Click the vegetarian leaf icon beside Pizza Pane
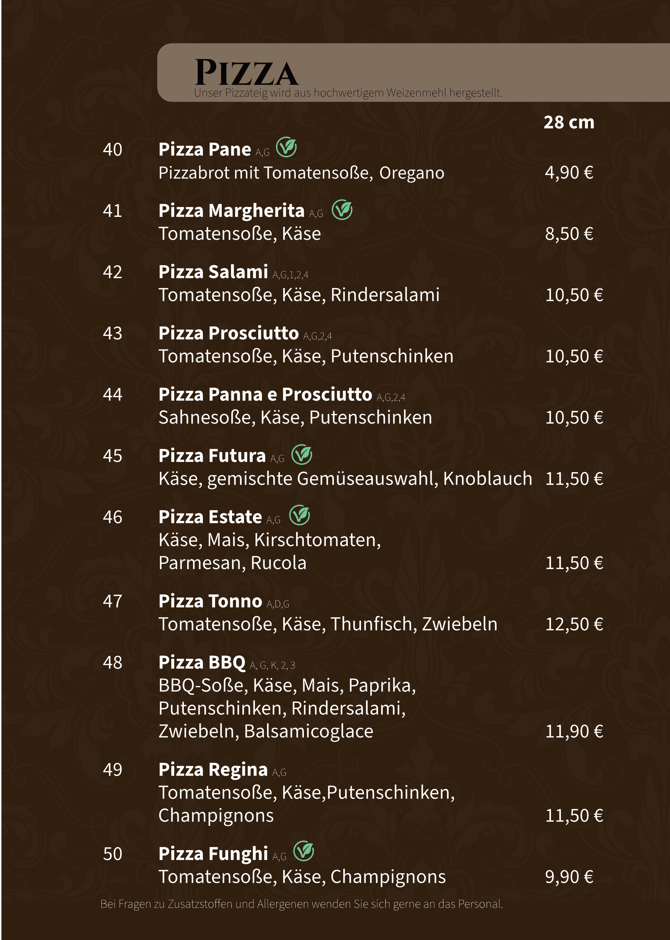The image size is (670, 940). pos(286,147)
